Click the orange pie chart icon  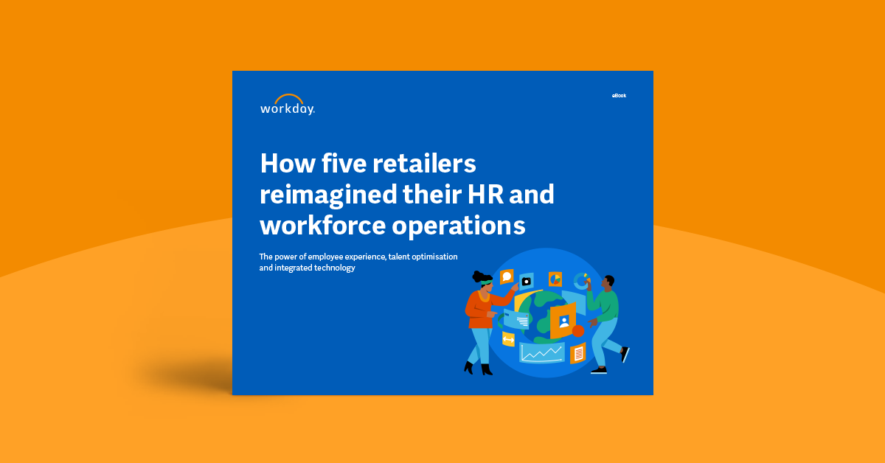coord(555,279)
